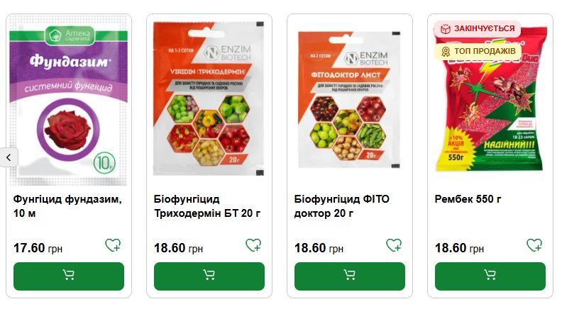The image size is (562, 309).
Task: Add Біофунгіцид Триходермін БТ to cart
Action: [209, 276]
